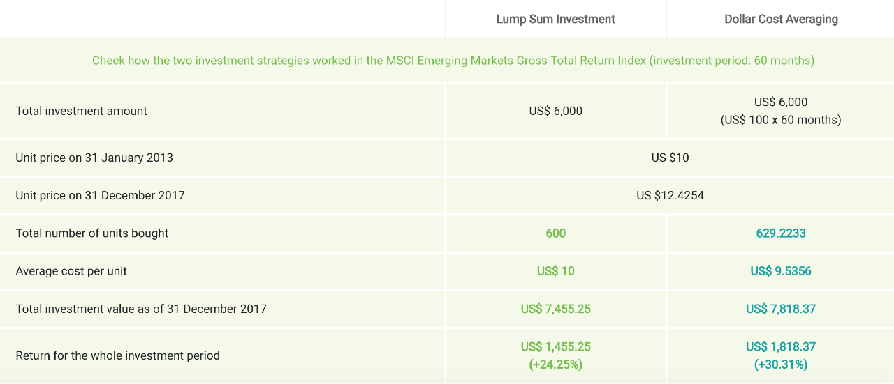Select the US$ 7,818.37 investment value
The image size is (894, 384).
point(781,309)
